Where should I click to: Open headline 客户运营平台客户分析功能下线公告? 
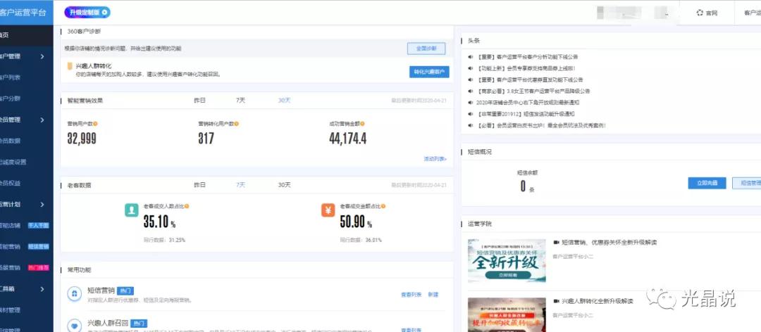tap(528, 57)
